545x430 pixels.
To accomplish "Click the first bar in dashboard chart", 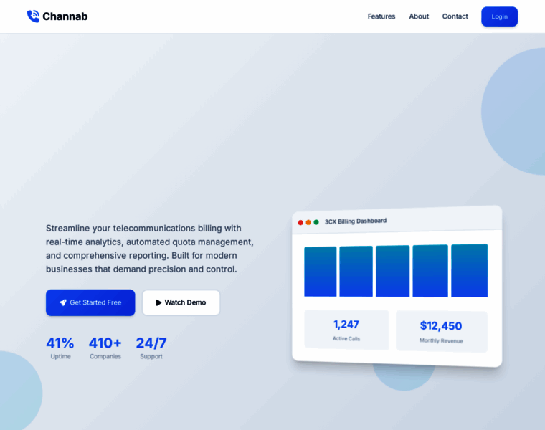I will (x=320, y=272).
